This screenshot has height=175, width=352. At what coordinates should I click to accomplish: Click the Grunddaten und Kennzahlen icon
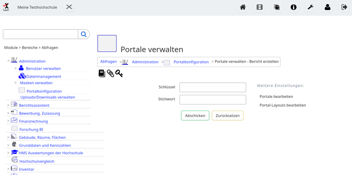pos(14,144)
